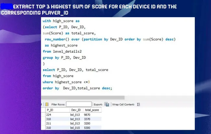211x134 pixels.
Task: Select P_ID 310 in the 3370 row
Action: coord(57,119)
